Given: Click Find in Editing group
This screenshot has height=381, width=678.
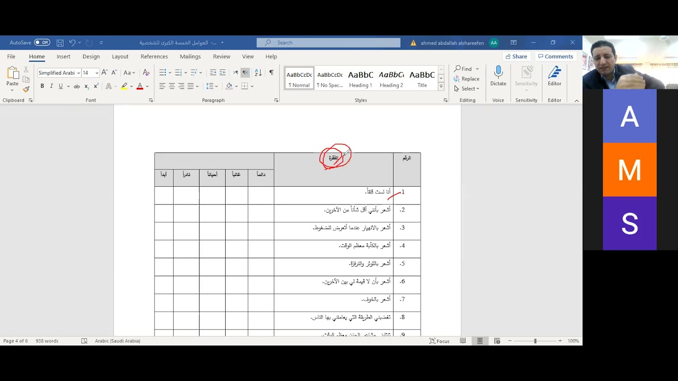Looking at the screenshot, I should (x=463, y=69).
